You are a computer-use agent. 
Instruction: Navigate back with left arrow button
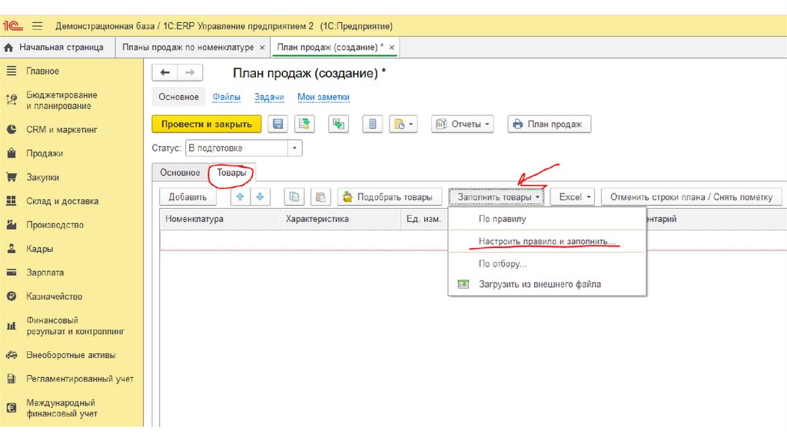point(164,73)
